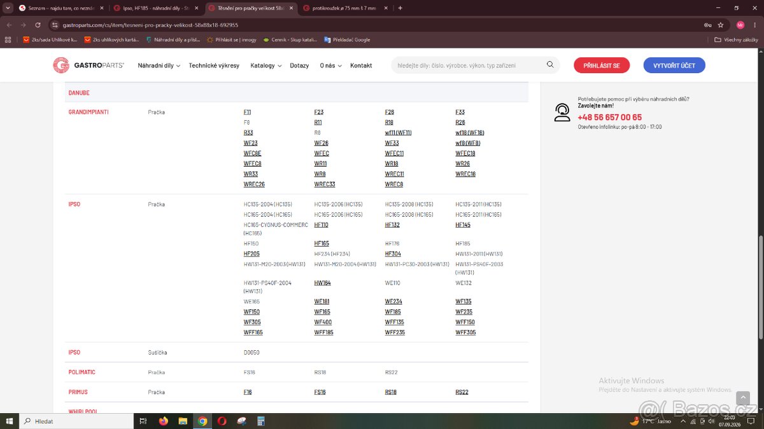This screenshot has height=429, width=764.
Task: Open IPSO model link WFF305
Action: tap(465, 332)
